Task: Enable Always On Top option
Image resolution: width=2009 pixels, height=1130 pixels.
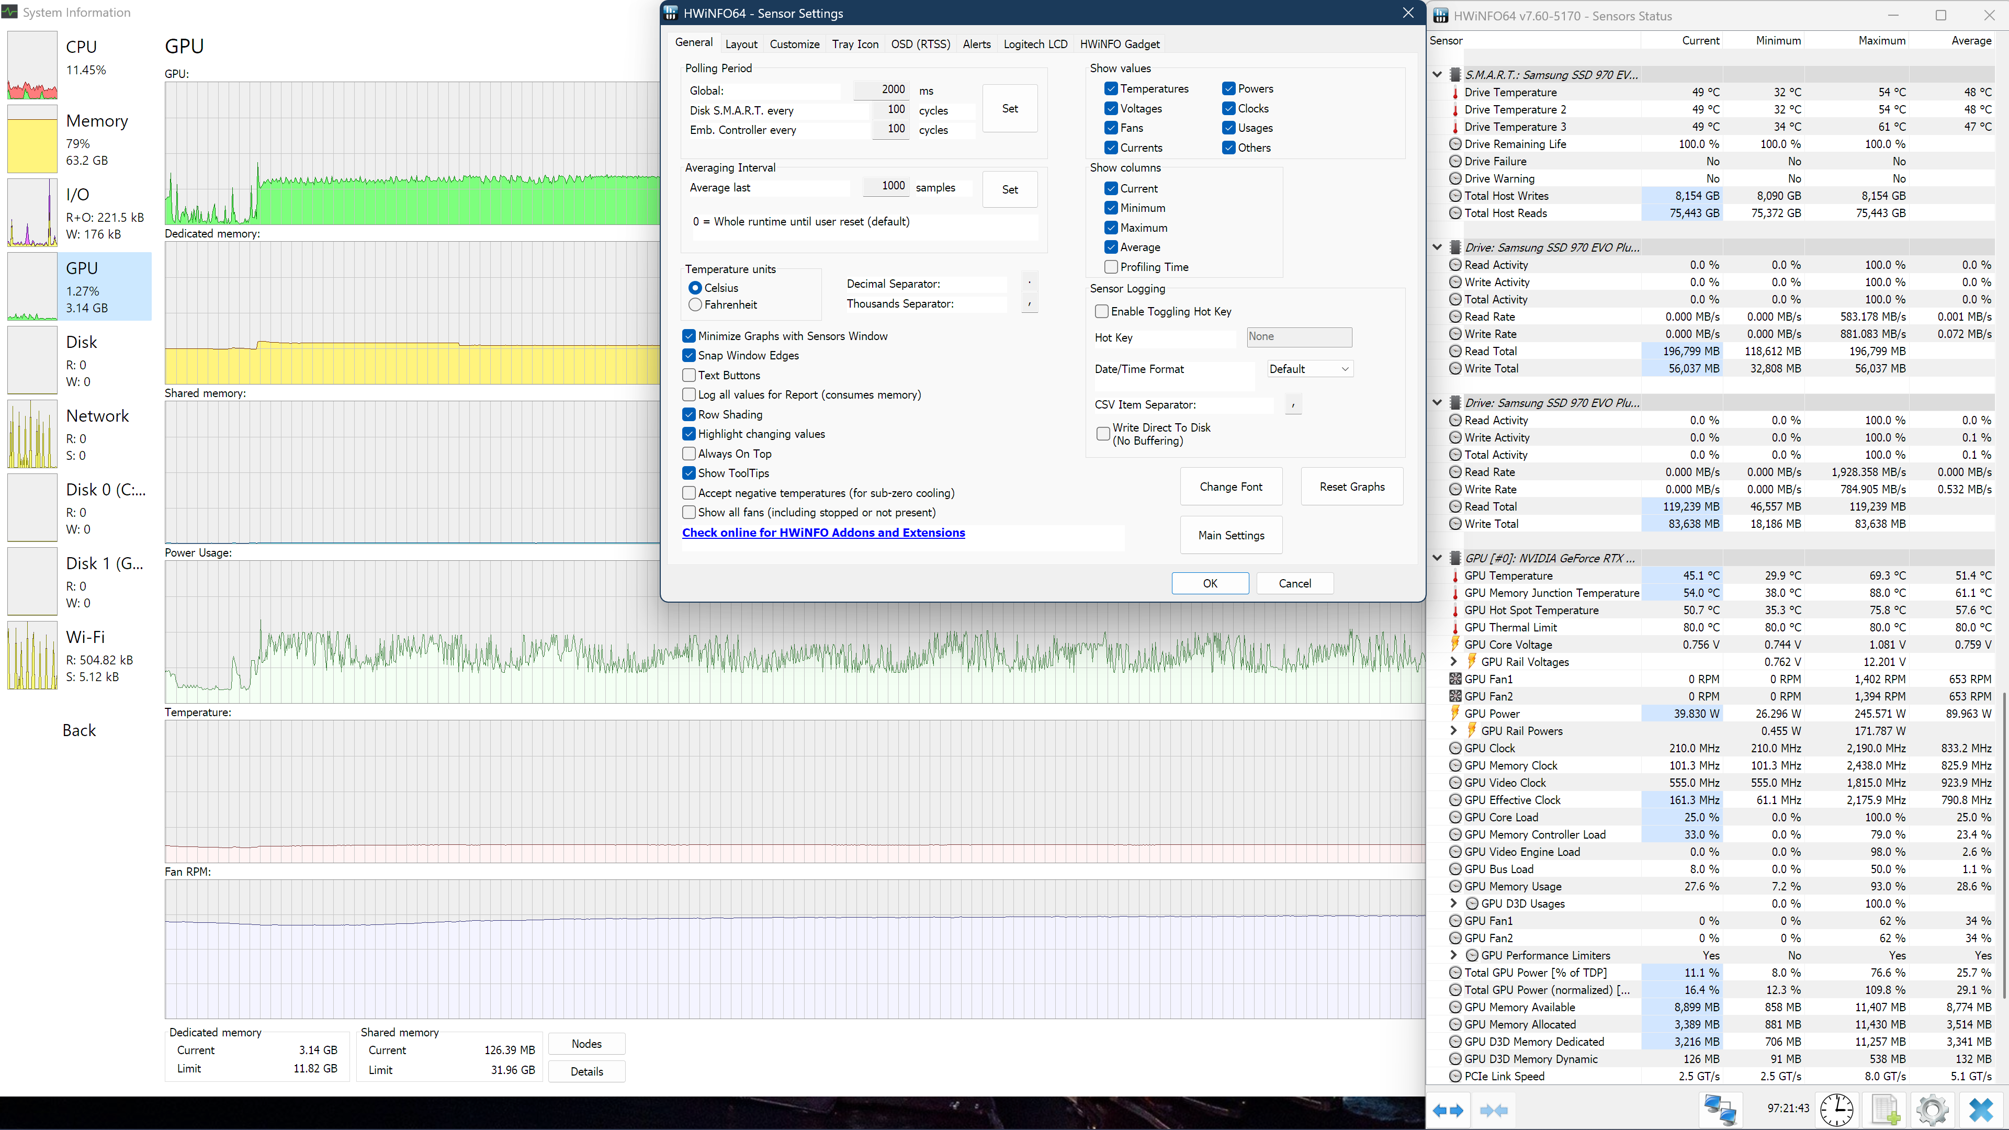Action: coord(689,454)
